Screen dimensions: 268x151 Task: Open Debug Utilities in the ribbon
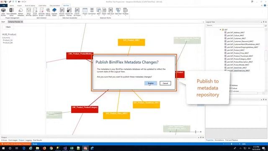[48, 12]
